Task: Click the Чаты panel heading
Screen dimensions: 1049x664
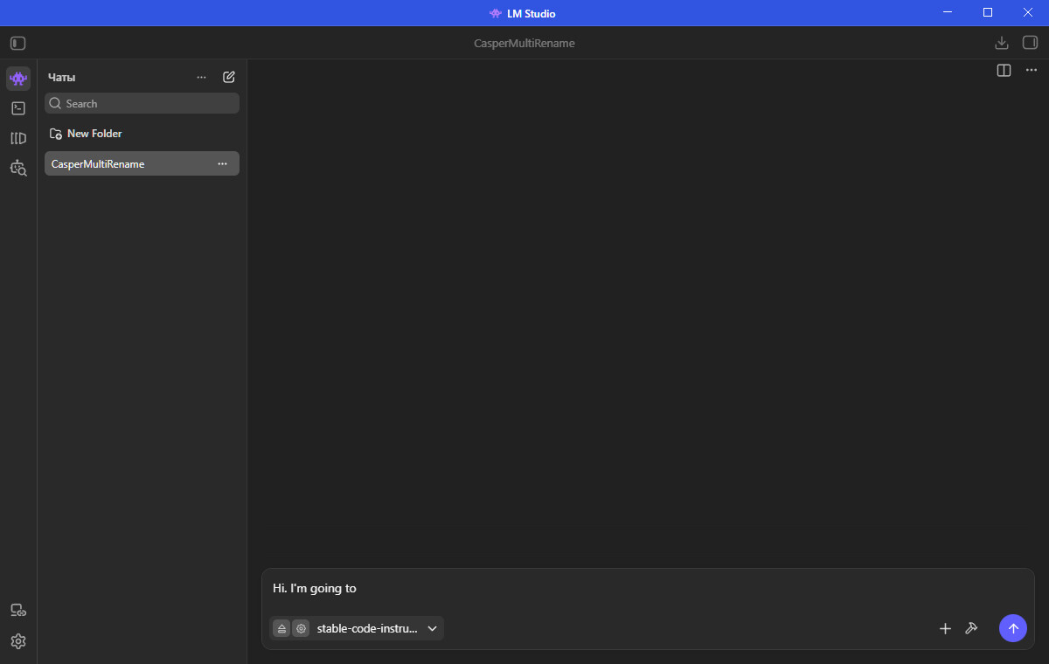Action: click(61, 77)
